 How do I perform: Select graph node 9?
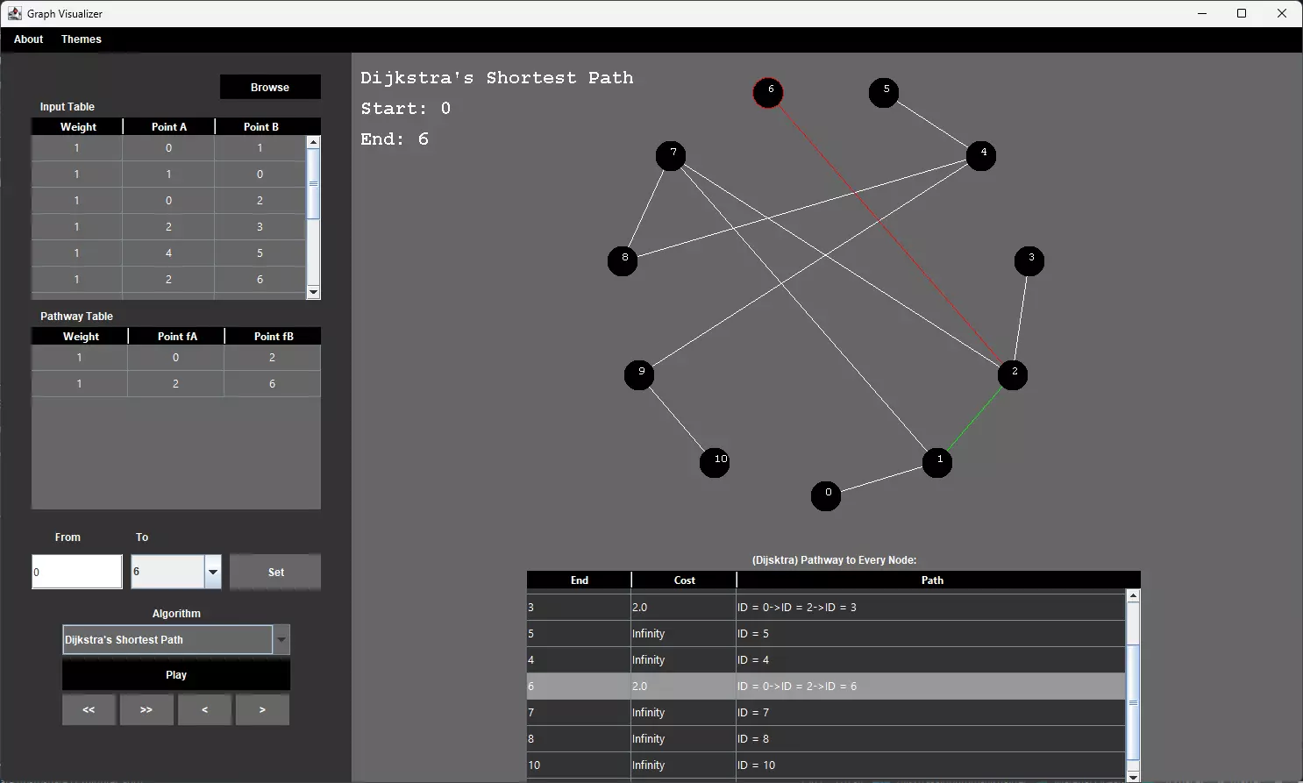(639, 374)
